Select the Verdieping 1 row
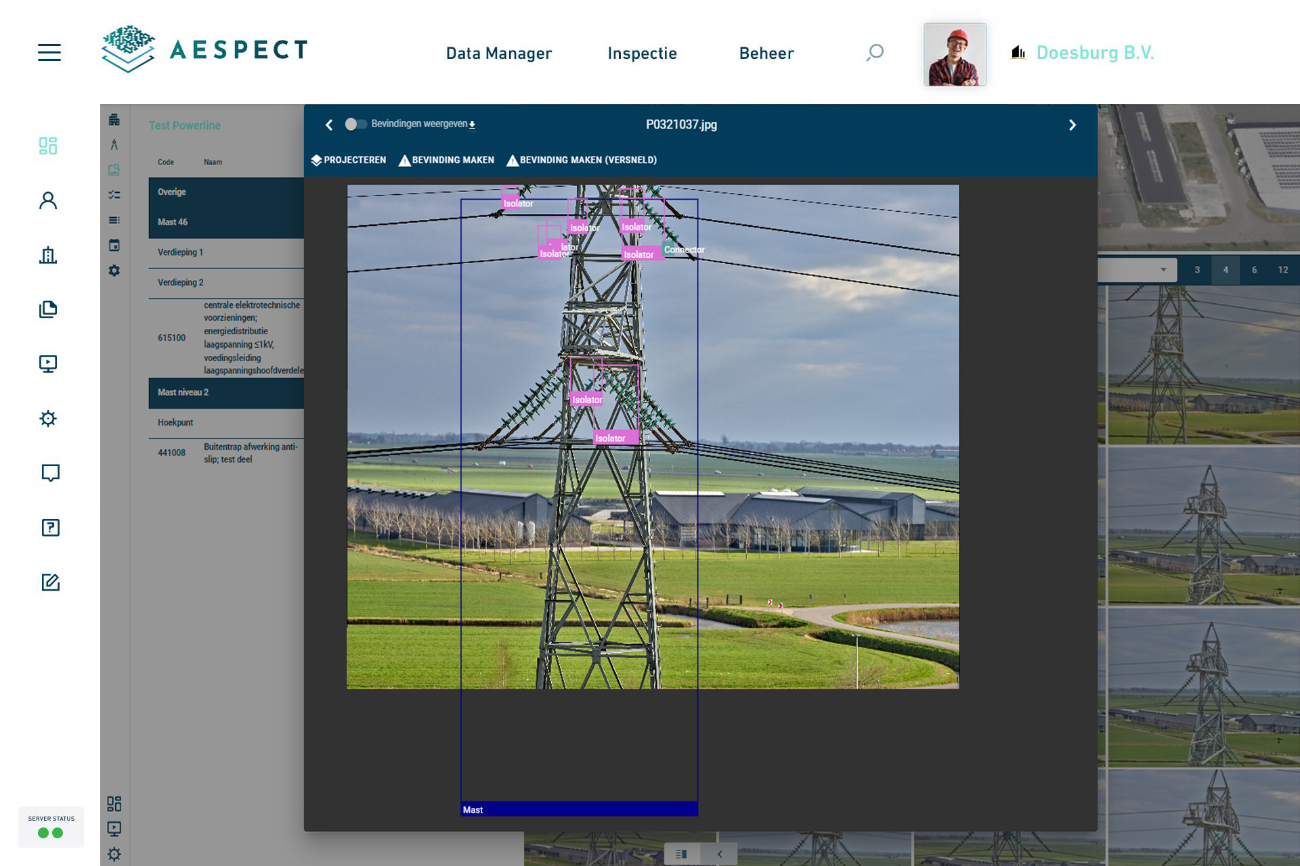 (226, 252)
